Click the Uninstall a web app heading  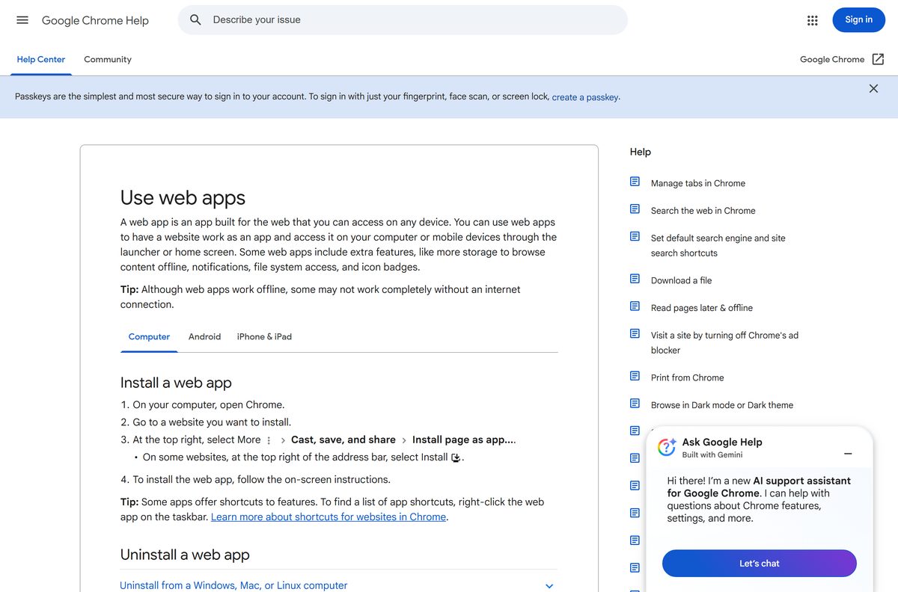coord(185,555)
